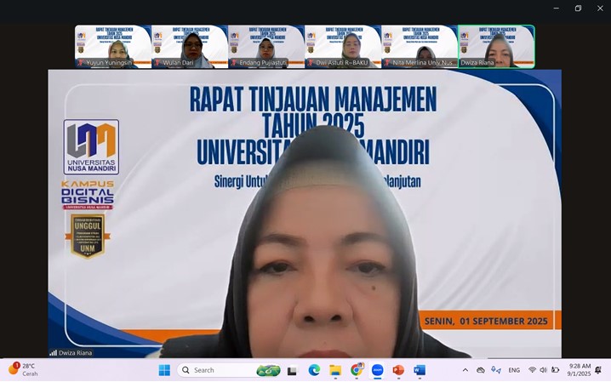Open Word from the taskbar
Image resolution: width=611 pixels, height=382 pixels.
(x=420, y=370)
